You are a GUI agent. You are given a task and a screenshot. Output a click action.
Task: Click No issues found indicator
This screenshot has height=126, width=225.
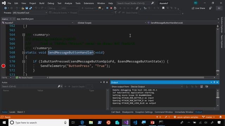(24, 77)
